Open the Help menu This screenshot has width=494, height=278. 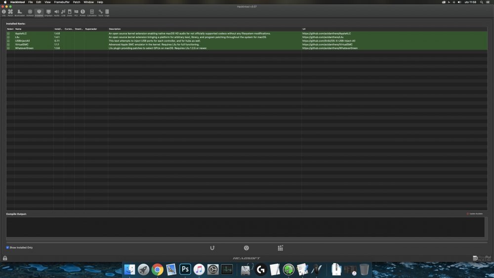(100, 2)
